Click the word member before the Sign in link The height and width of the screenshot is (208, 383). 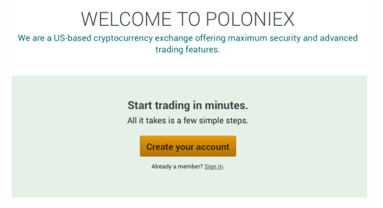pyautogui.click(x=190, y=166)
